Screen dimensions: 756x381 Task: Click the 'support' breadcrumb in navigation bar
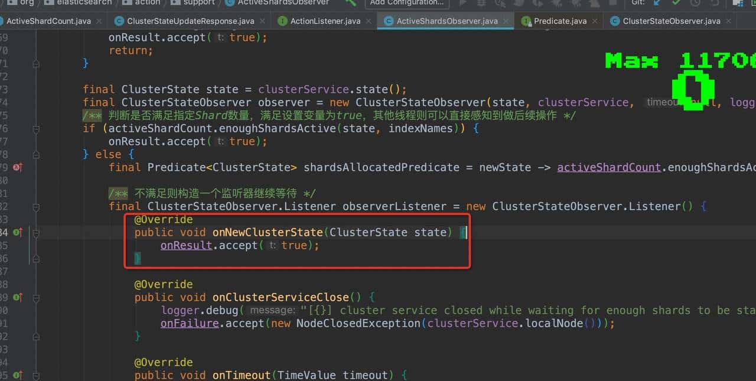199,2
